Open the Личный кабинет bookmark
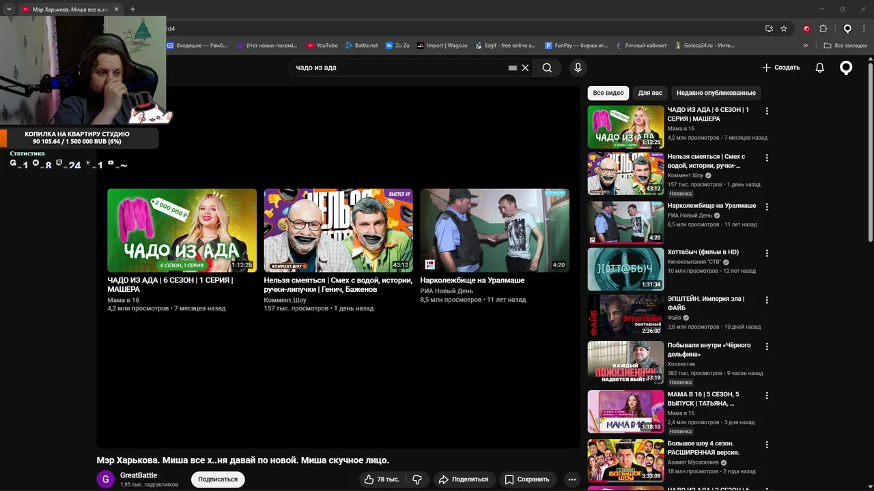This screenshot has width=874, height=491. pos(640,46)
